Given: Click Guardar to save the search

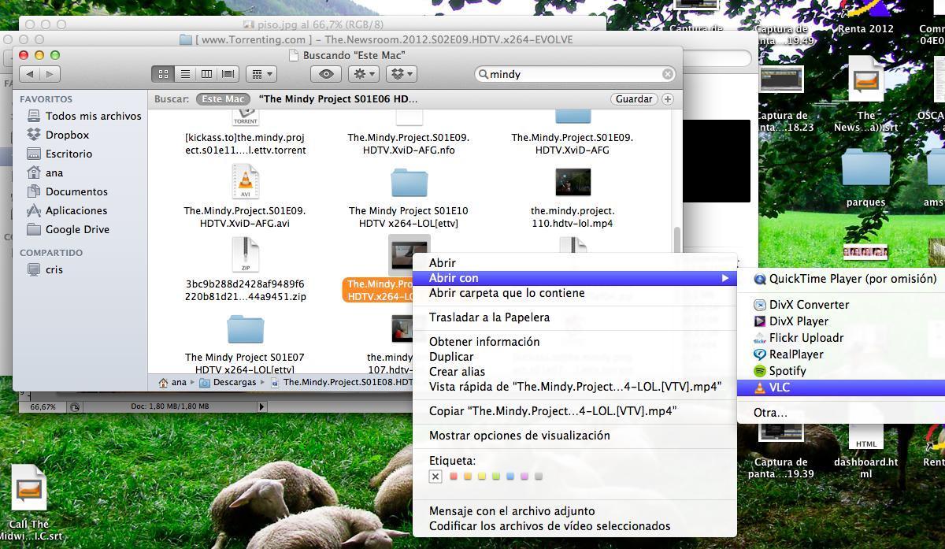Looking at the screenshot, I should click(633, 99).
